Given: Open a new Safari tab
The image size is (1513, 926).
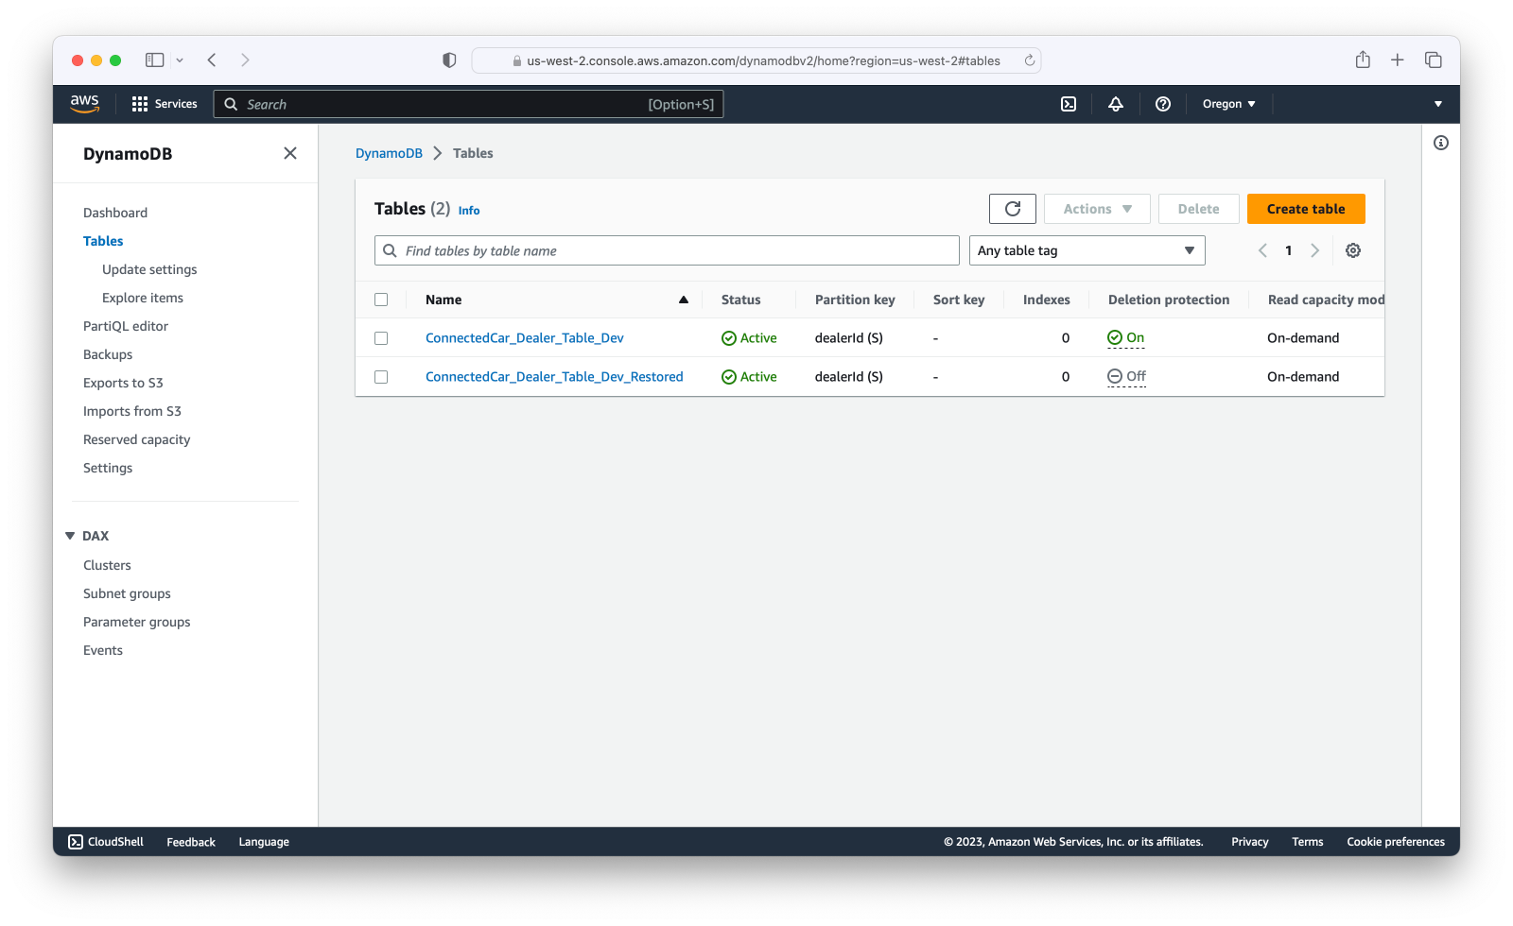Looking at the screenshot, I should click(1398, 60).
